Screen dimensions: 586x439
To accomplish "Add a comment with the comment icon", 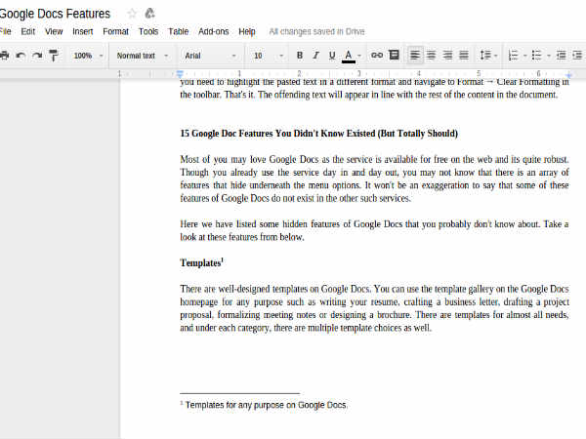I will click(393, 56).
